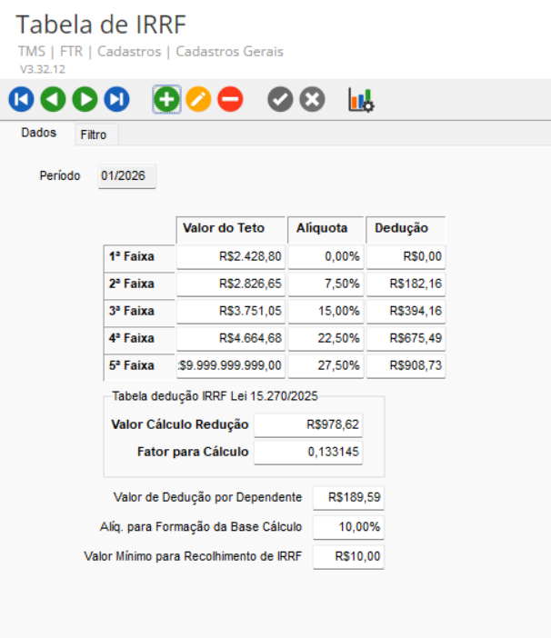Screen dimensions: 551x638
Task: Switch to the Dados tab
Action: coord(39,134)
